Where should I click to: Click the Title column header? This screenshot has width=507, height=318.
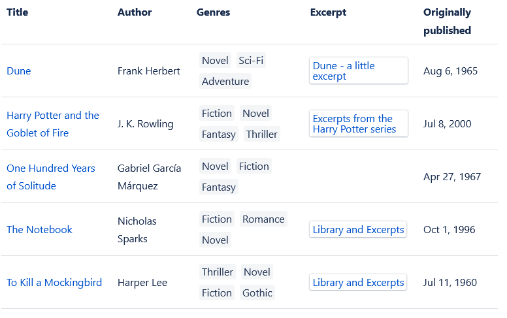tap(17, 12)
